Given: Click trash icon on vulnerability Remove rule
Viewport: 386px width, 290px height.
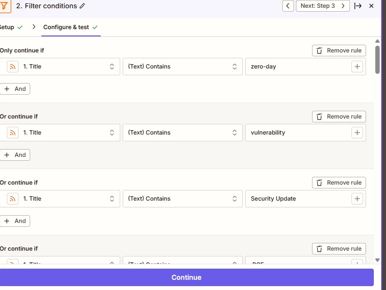Looking at the screenshot, I should click(x=319, y=117).
